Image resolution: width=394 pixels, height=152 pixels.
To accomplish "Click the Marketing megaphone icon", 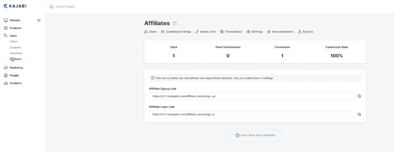I will pos(6,68).
